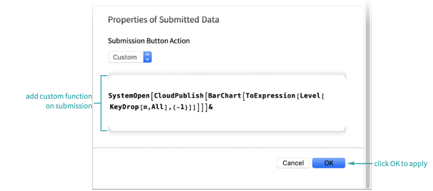Cancel the properties dialog

293,163
